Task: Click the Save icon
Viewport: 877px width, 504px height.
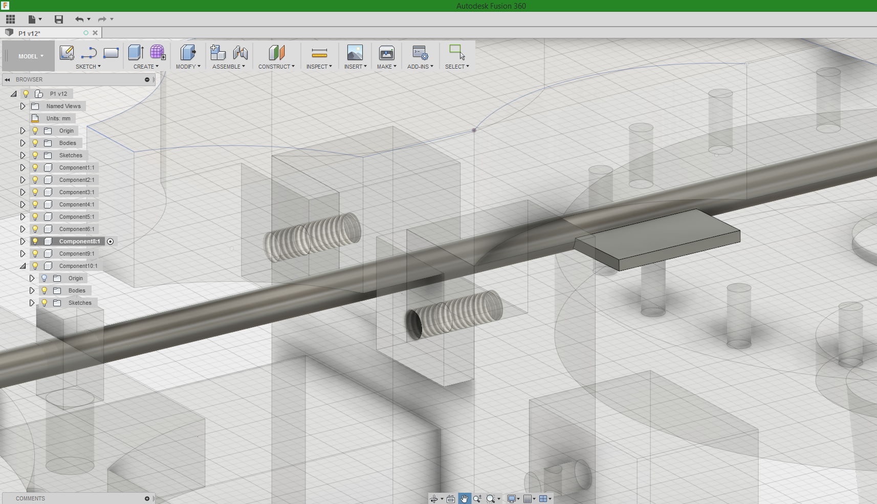Action: click(x=59, y=19)
